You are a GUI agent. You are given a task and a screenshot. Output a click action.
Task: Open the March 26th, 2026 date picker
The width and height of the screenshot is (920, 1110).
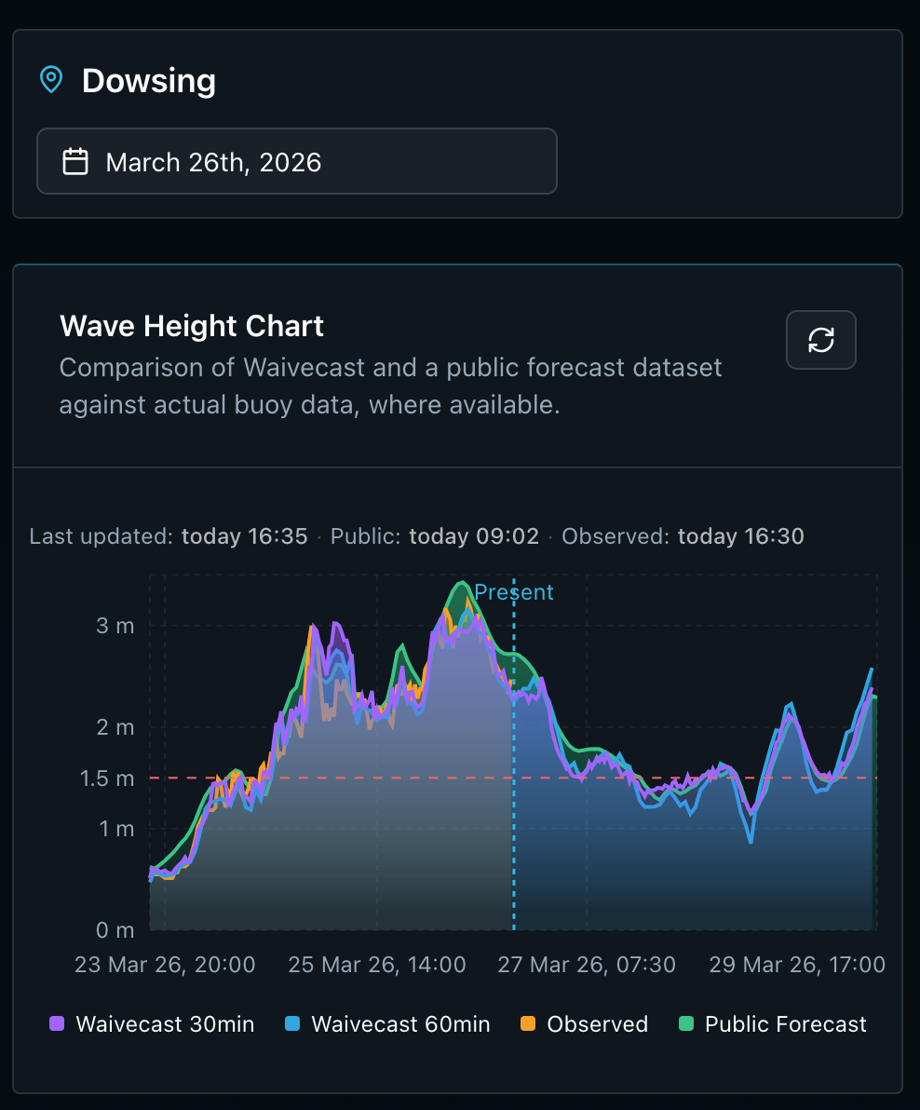[296, 161]
